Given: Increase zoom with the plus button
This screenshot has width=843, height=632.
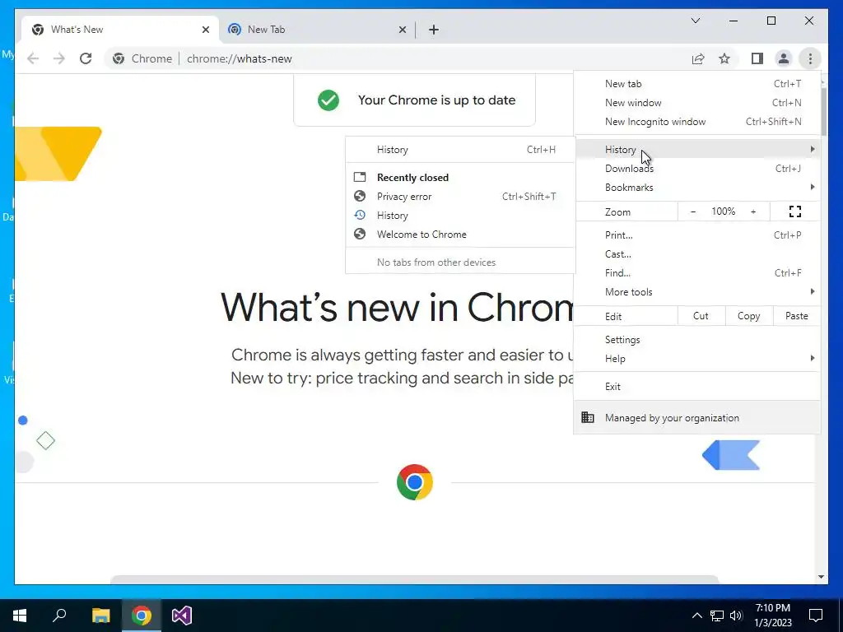Looking at the screenshot, I should (753, 211).
